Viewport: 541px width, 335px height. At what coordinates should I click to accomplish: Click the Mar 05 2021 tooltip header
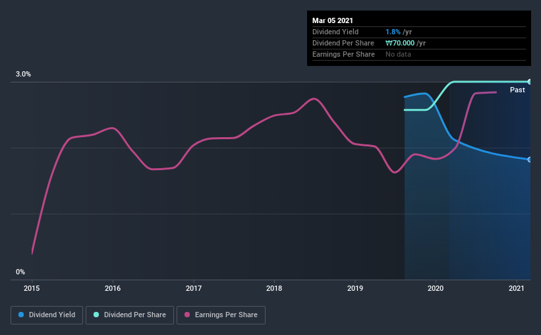tap(333, 20)
